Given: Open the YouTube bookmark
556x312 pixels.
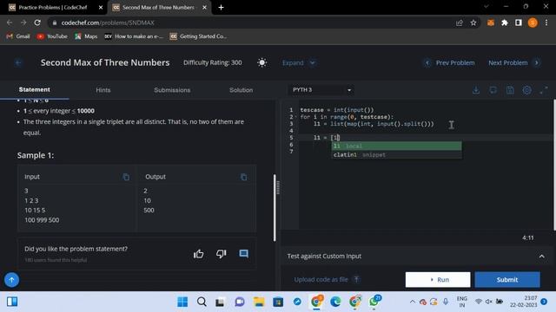Looking at the screenshot, I should point(52,36).
